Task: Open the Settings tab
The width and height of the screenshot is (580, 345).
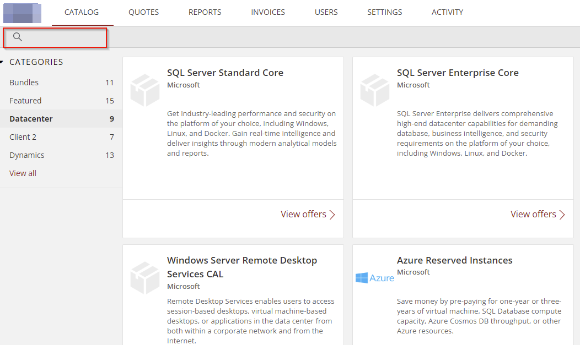Action: pos(385,12)
